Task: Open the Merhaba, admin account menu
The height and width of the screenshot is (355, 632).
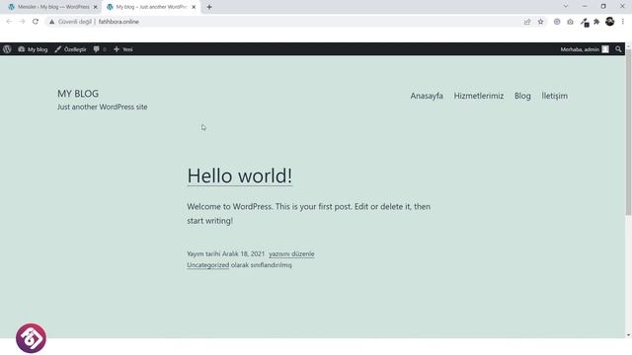Action: (x=585, y=49)
